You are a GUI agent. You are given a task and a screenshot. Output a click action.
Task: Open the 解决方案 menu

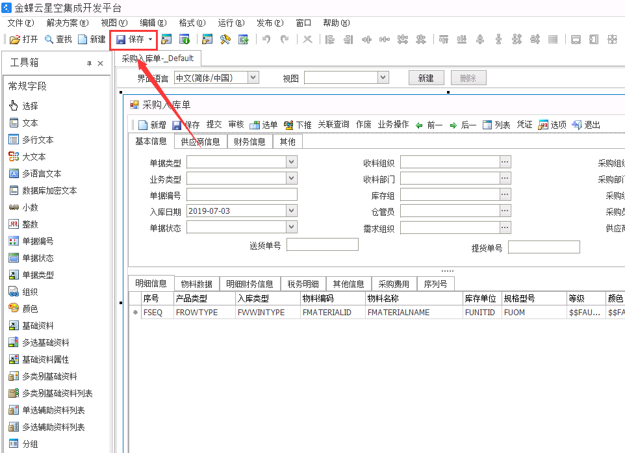click(68, 23)
